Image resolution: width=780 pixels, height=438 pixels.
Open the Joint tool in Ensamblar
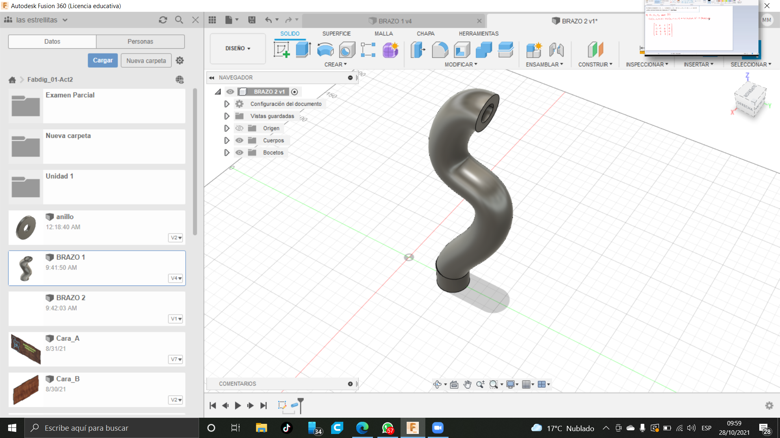(556, 50)
